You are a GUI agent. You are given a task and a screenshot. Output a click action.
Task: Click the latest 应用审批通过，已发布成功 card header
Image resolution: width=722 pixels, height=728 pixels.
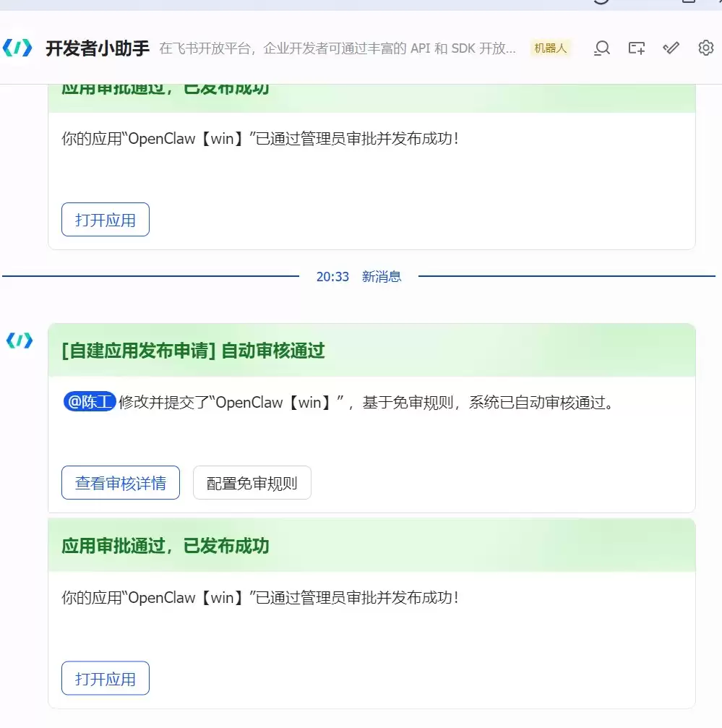click(x=371, y=546)
